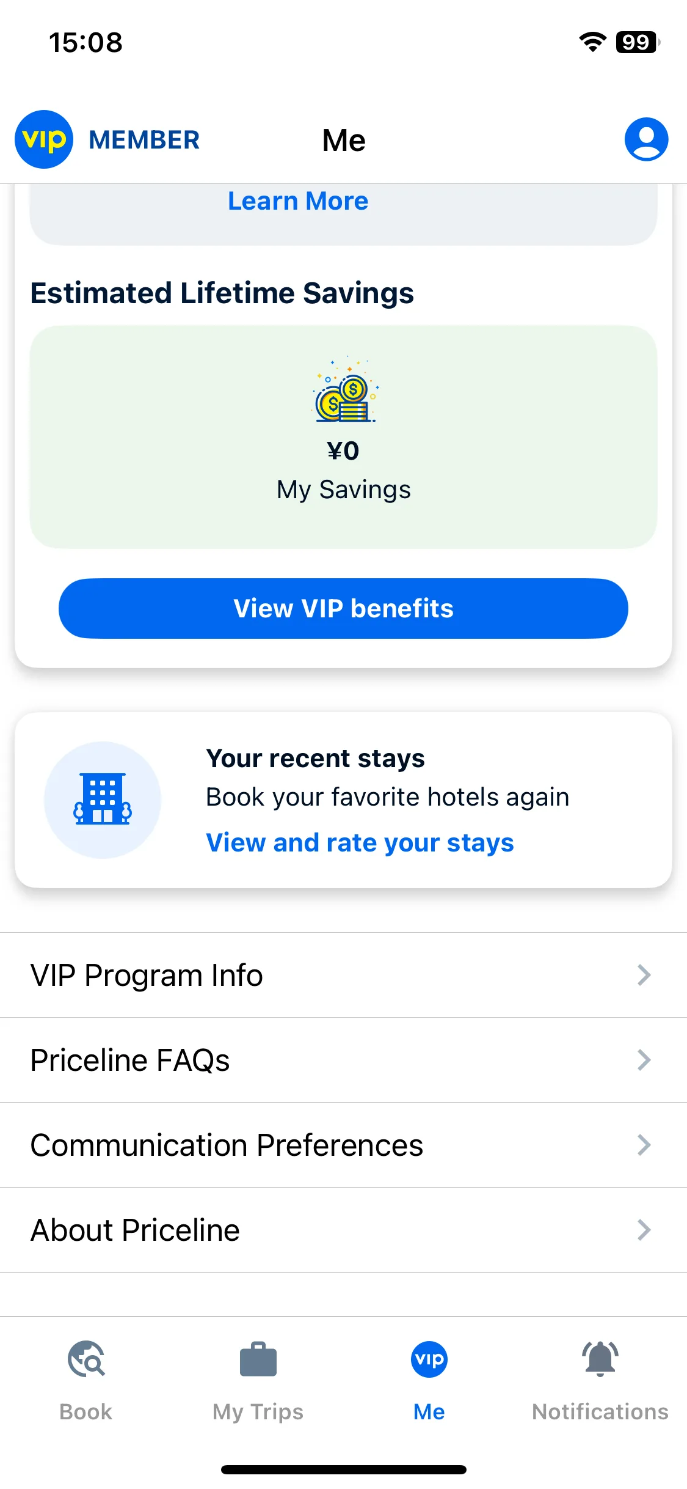Select the Notifications tab label

[600, 1412]
